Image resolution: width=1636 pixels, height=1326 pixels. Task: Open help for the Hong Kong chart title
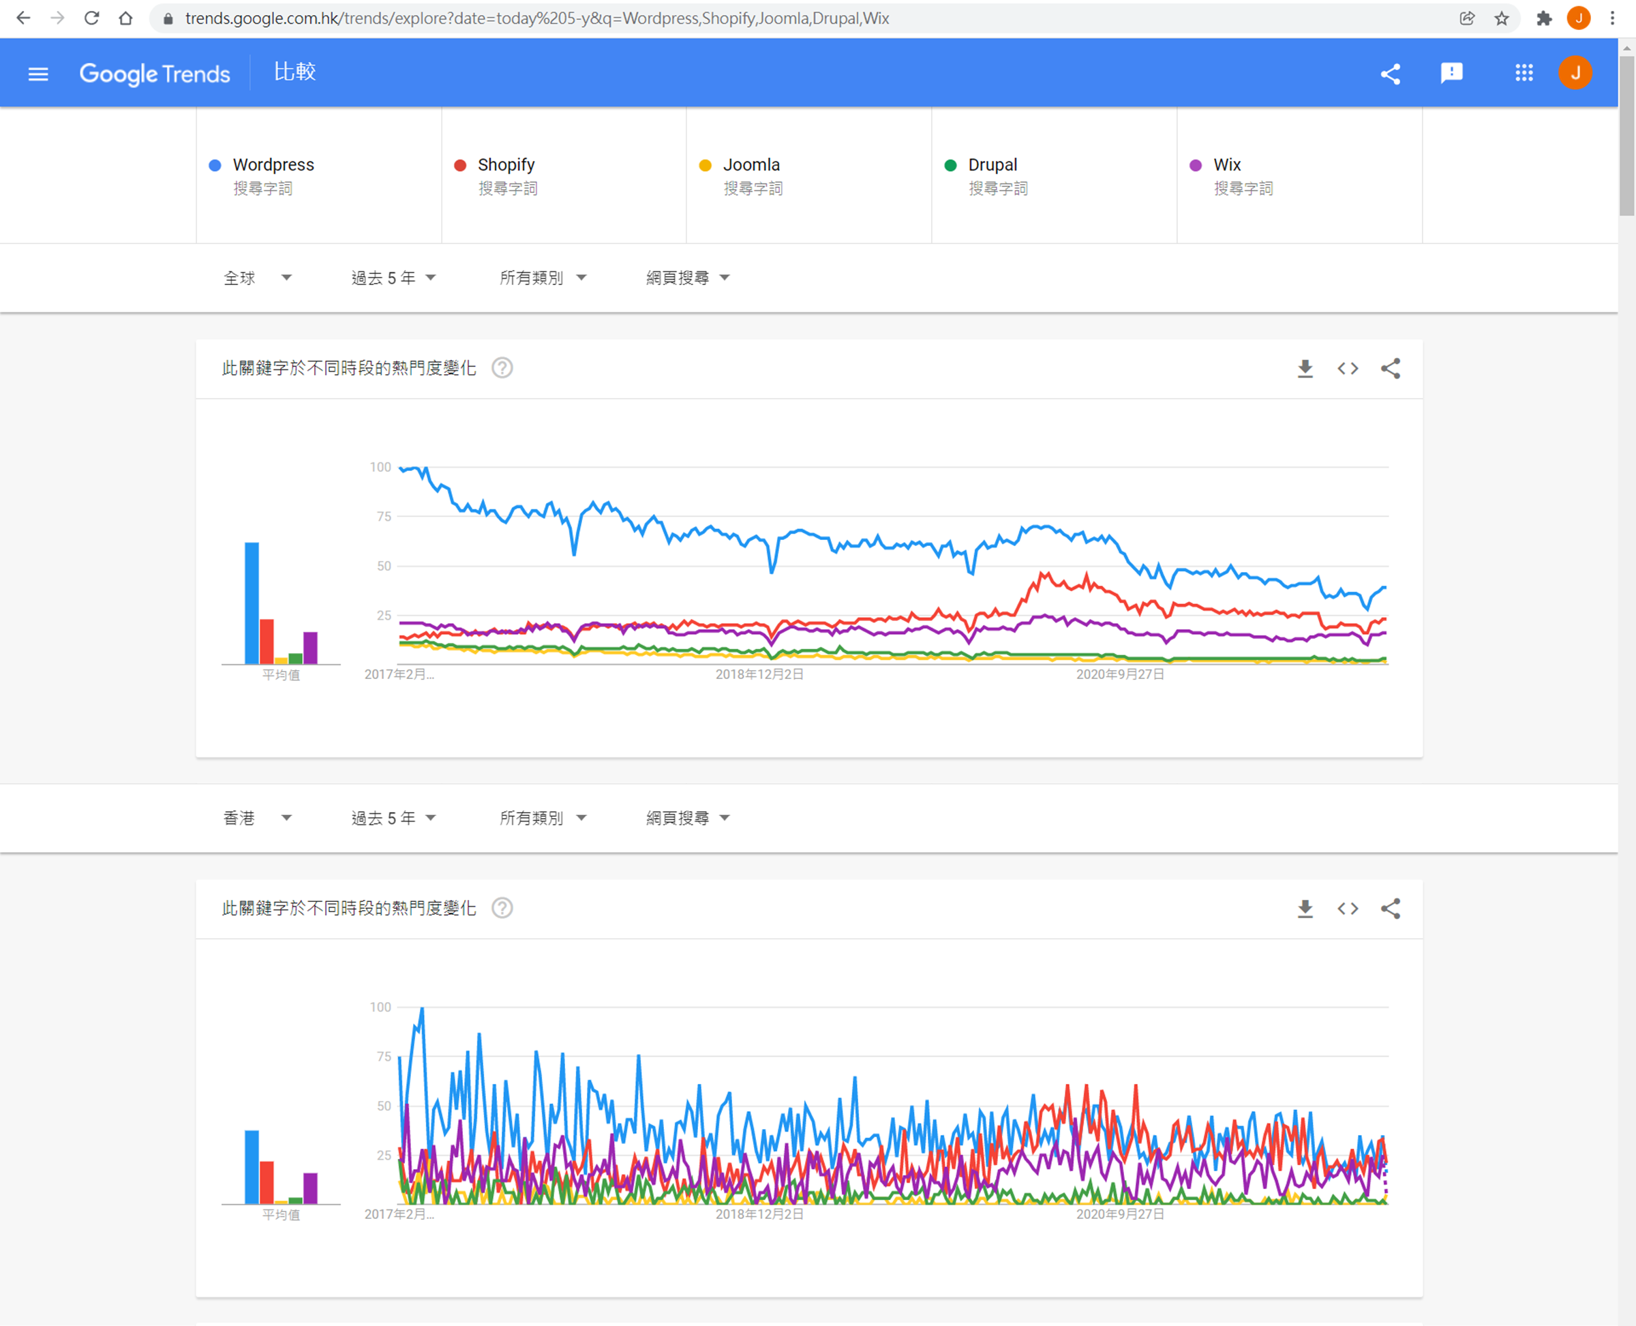click(x=502, y=908)
